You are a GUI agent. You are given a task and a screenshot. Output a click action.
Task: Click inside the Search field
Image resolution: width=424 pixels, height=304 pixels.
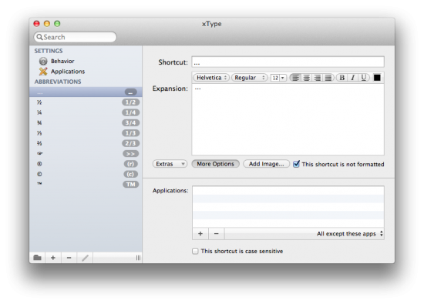[x=76, y=37]
